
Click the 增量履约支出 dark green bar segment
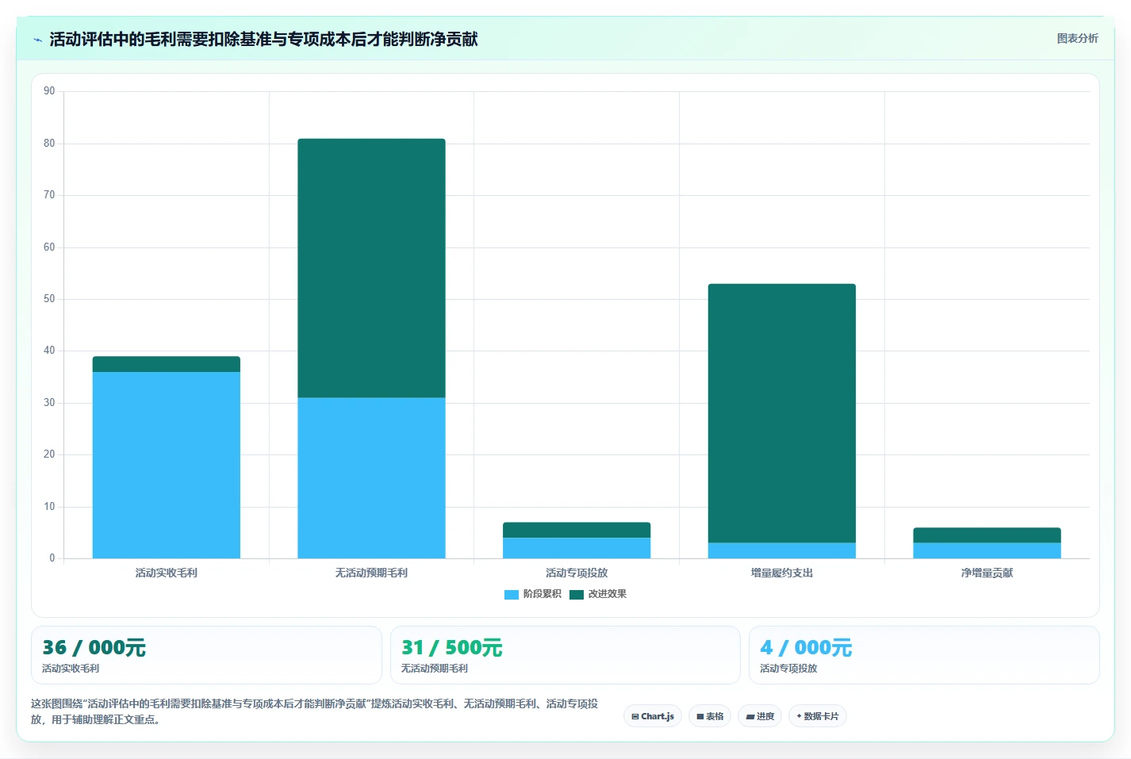(782, 413)
